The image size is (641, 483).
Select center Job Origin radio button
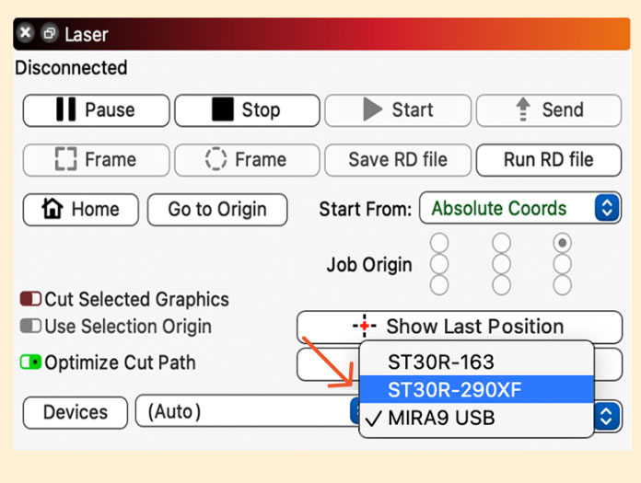pyautogui.click(x=501, y=265)
